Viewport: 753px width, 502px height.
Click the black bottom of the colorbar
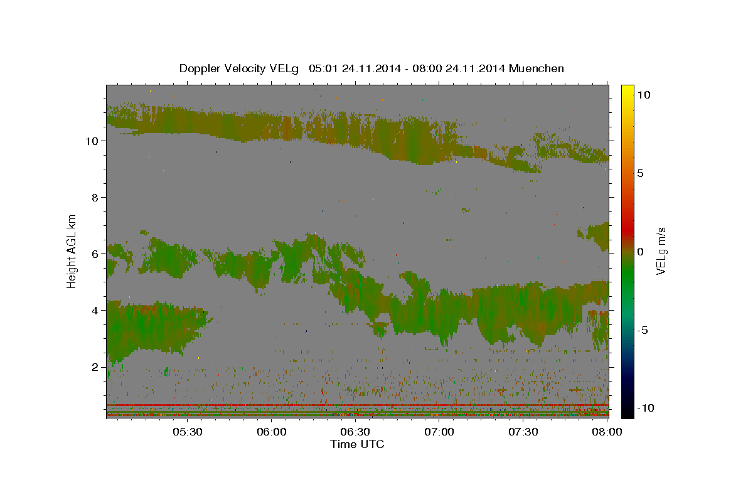click(x=627, y=411)
